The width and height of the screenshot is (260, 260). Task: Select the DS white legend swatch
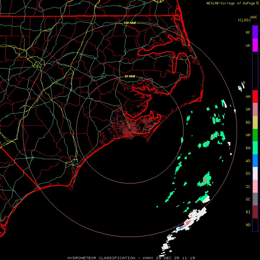coord(255,173)
